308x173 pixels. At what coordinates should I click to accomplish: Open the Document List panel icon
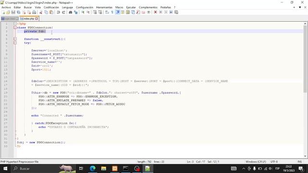pyautogui.click(x=133, y=12)
